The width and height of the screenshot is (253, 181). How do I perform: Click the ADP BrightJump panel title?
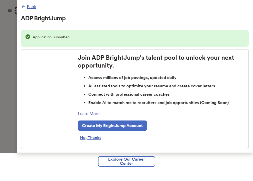[43, 19]
